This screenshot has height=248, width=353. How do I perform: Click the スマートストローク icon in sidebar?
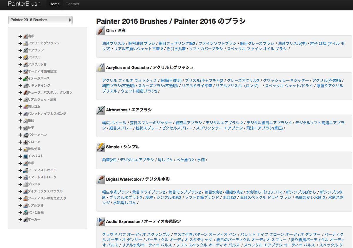tap(25, 177)
